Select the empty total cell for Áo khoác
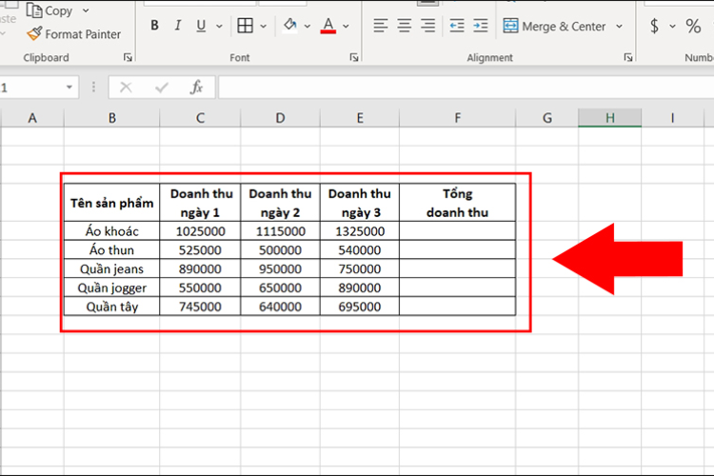Image resolution: width=714 pixels, height=476 pixels. [x=458, y=231]
